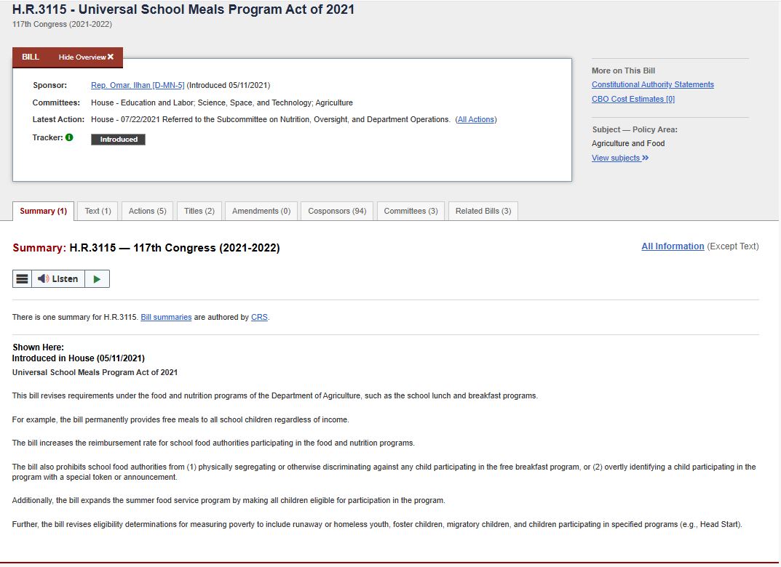Open View subjects link with arrows
The image size is (781, 567).
[619, 158]
